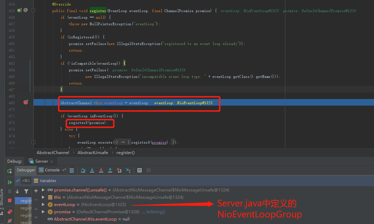Click the override gutter icon on line 455
The width and height of the screenshot is (374, 224).
(x=19, y=10)
